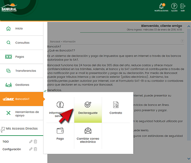Open the Pagos menu item
This screenshot has height=163, width=191.
pyautogui.click(x=22, y=57)
